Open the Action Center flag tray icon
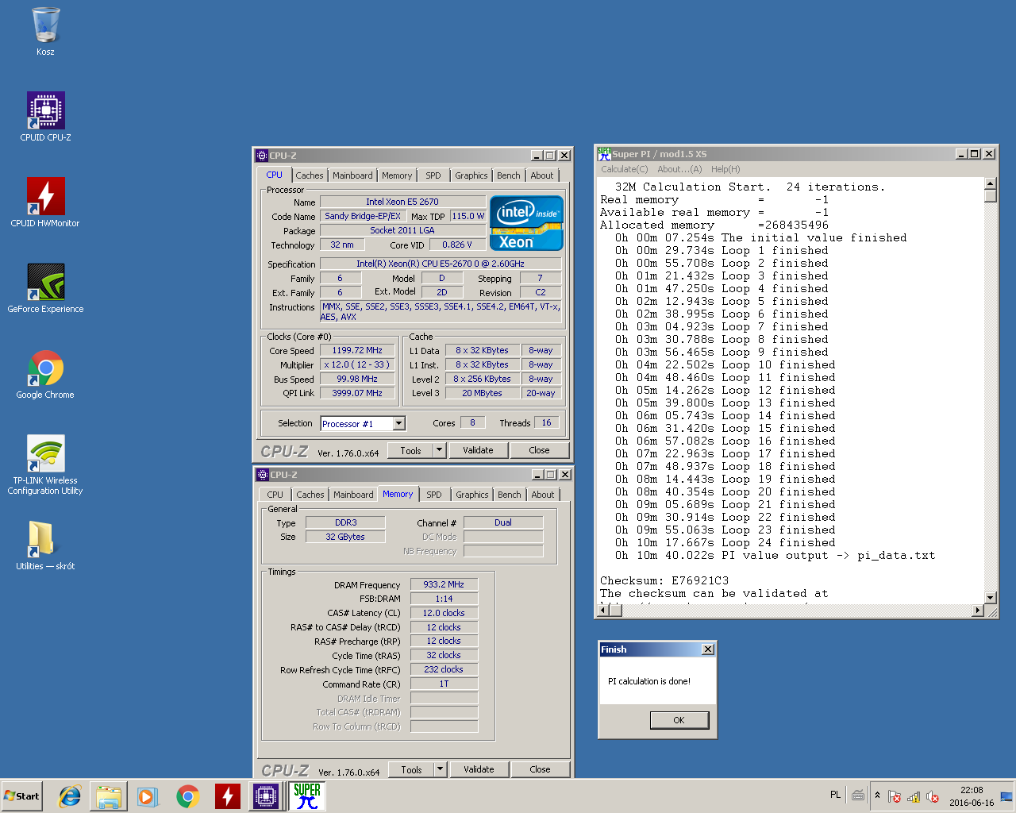 895,796
